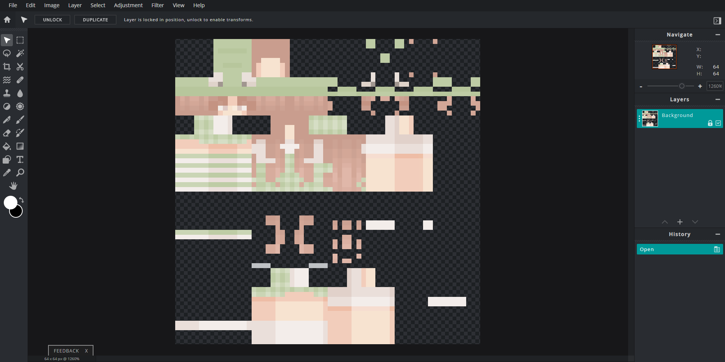Toggle visibility checkbox on the Background layer
Image resolution: width=725 pixels, height=362 pixels.
718,123
